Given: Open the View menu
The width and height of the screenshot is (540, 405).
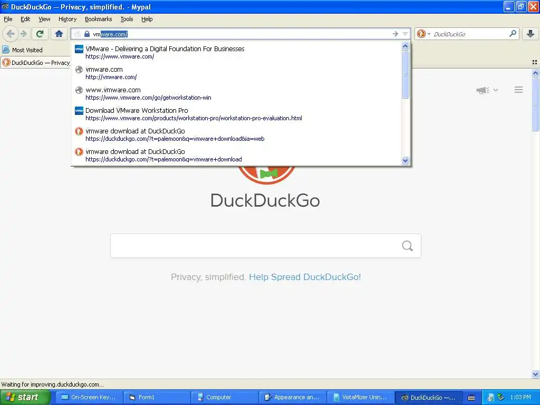Looking at the screenshot, I should tap(44, 20).
